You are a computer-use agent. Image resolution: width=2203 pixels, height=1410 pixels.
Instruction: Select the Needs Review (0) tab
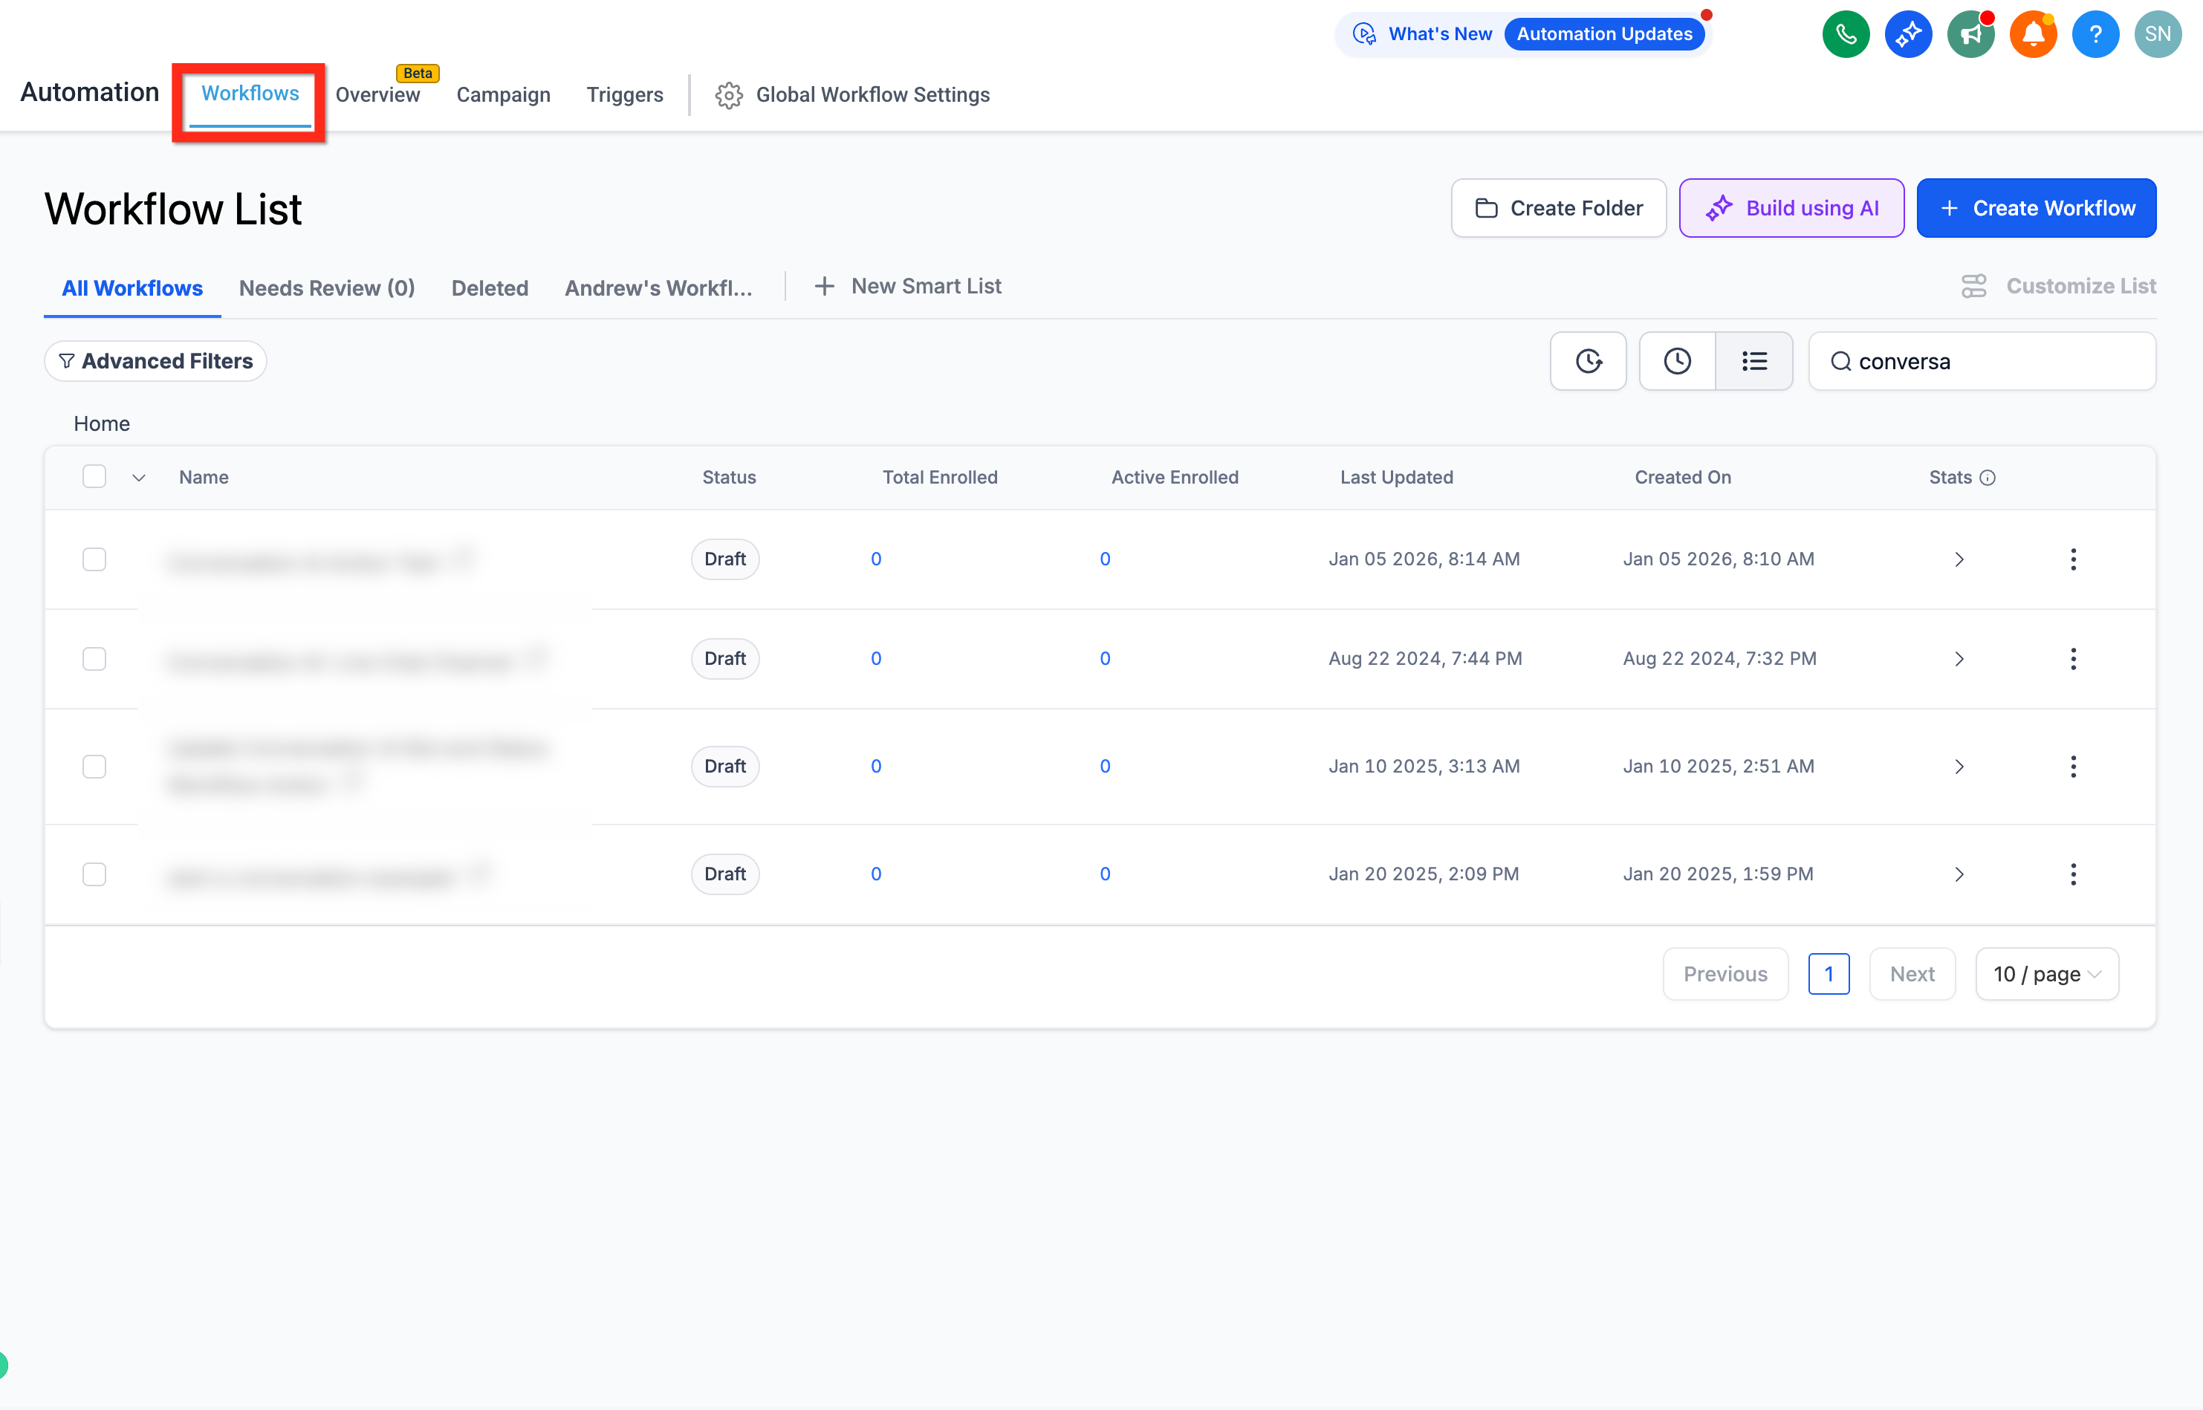click(x=327, y=288)
